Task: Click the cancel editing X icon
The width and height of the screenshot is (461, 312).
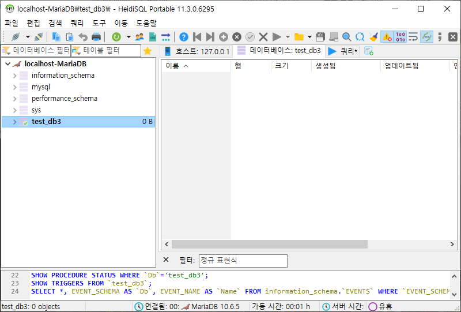Action: click(x=263, y=37)
